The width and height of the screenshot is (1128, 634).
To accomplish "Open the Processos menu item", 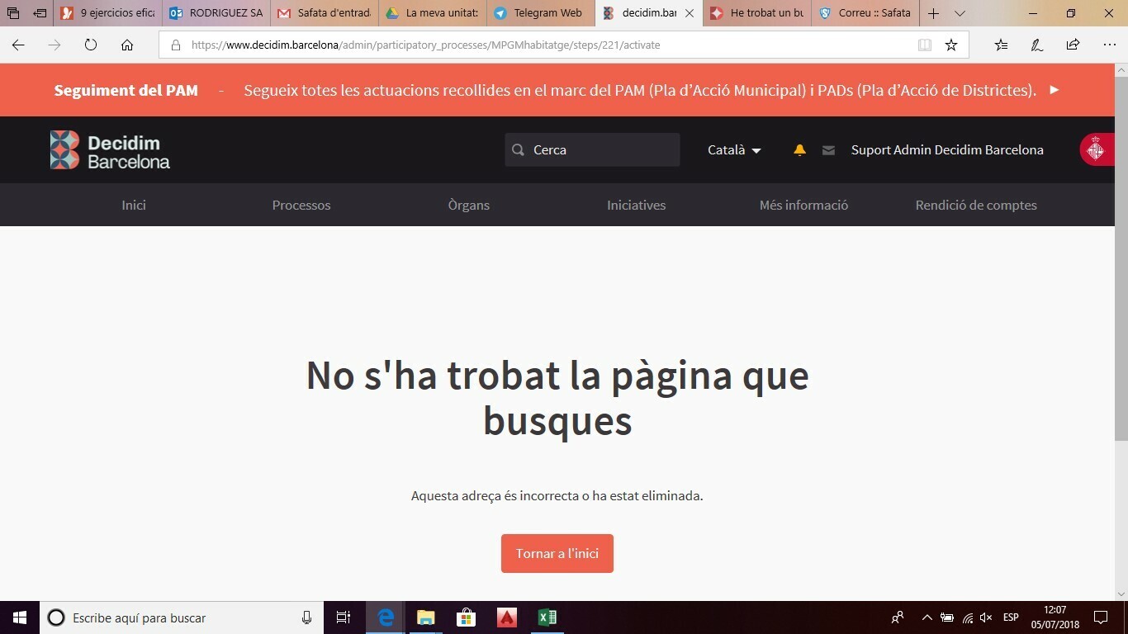I will [301, 206].
